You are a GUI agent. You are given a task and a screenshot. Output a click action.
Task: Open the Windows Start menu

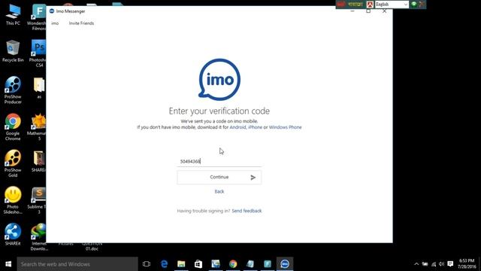pyautogui.click(x=8, y=264)
